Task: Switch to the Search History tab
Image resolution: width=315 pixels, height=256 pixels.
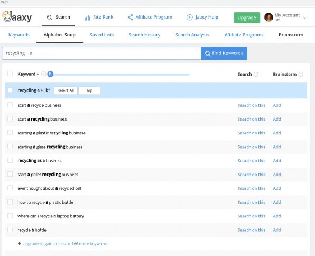Action: click(144, 35)
